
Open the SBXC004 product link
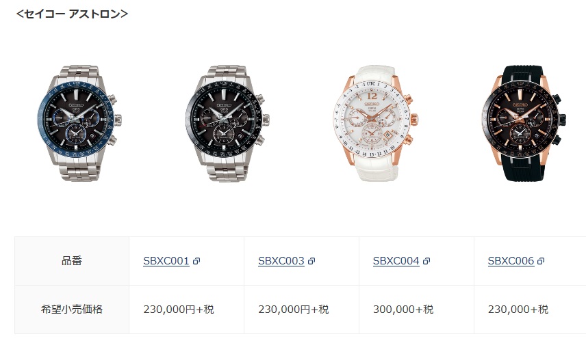396,261
